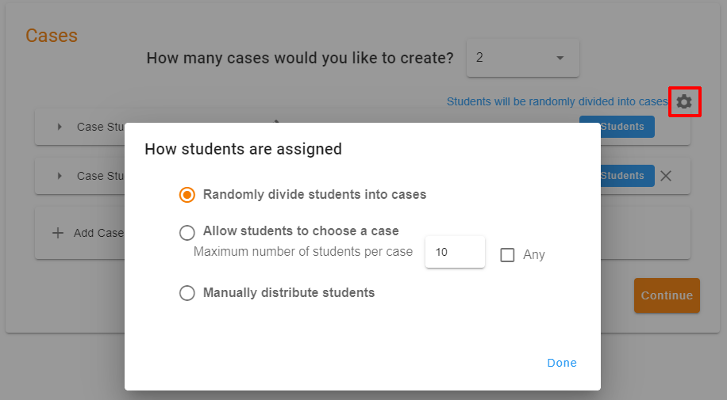Click the Cases section heading
Screen dimensions: 727x400
[52, 36]
